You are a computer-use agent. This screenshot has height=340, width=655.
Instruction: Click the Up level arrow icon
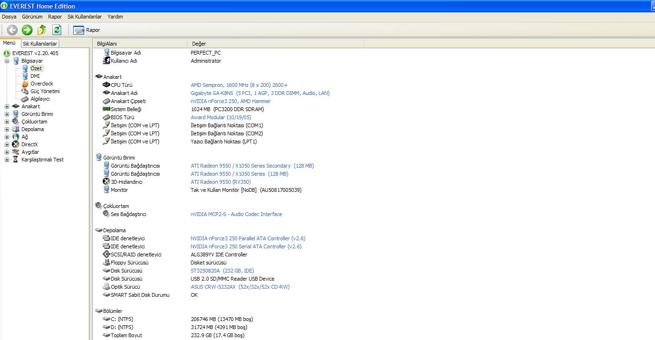point(42,30)
